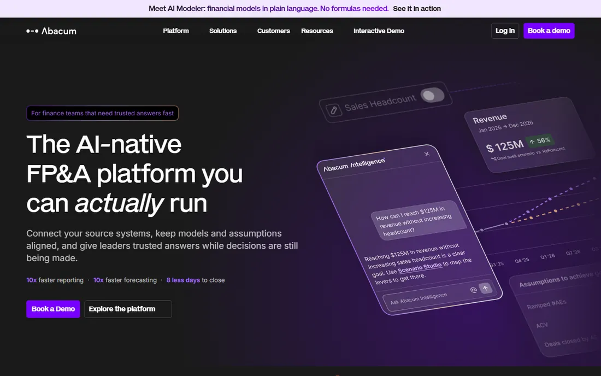Follow the See it in action link

pos(417,8)
